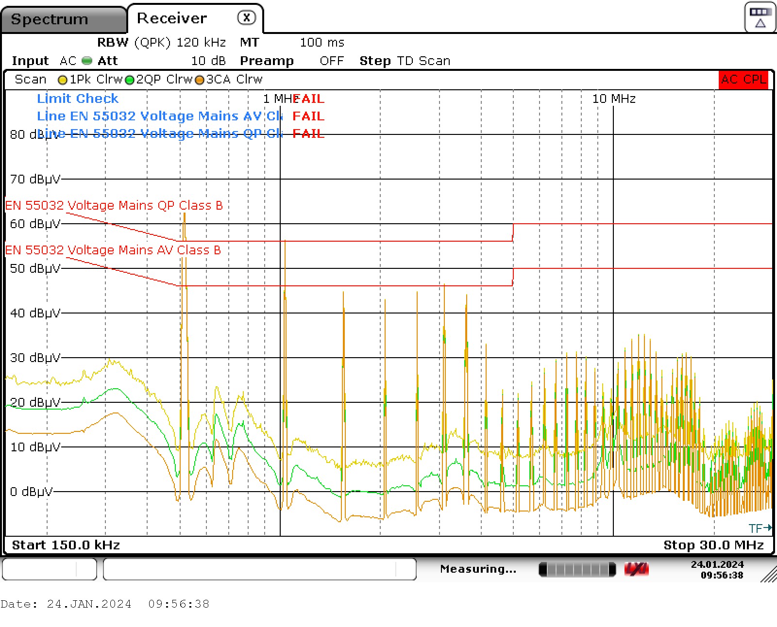Open the toolbar display icon at top right
The width and height of the screenshot is (777, 627).
pyautogui.click(x=760, y=17)
